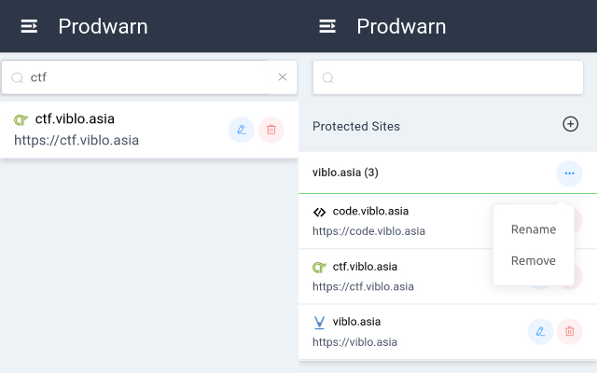Toggle the viblo.asia group options menu

point(570,173)
